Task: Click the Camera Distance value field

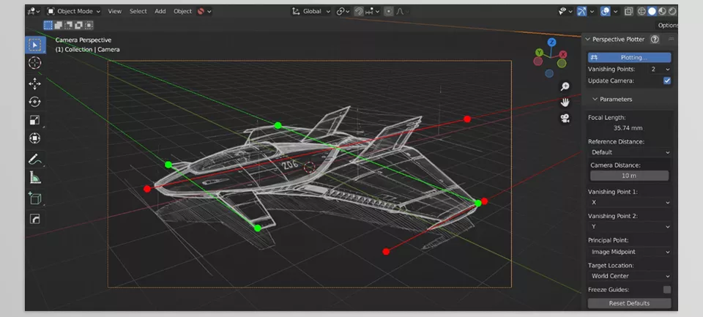Action: click(x=629, y=176)
